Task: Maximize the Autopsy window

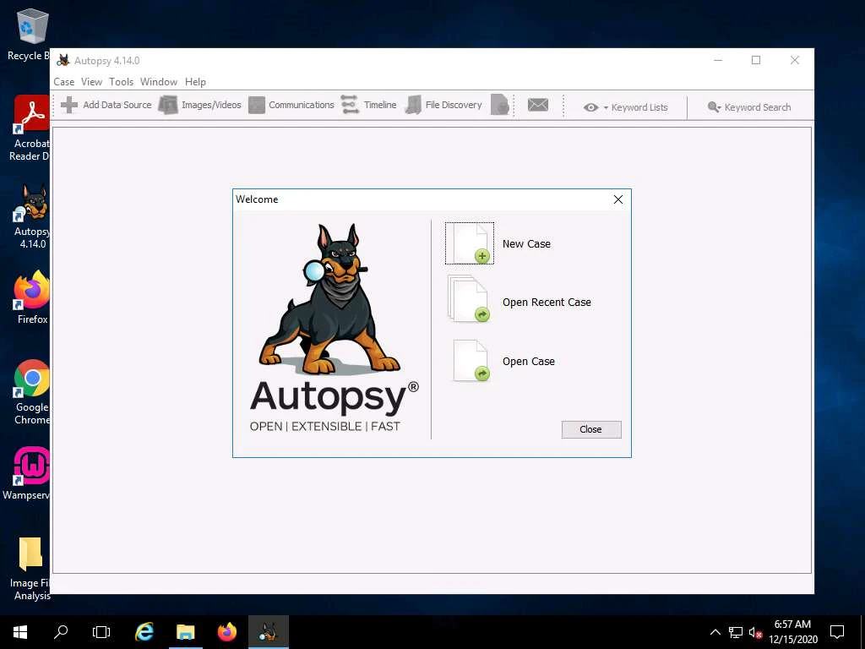Action: click(x=756, y=60)
